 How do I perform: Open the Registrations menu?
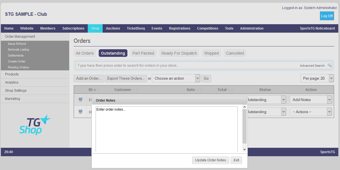tap(180, 28)
